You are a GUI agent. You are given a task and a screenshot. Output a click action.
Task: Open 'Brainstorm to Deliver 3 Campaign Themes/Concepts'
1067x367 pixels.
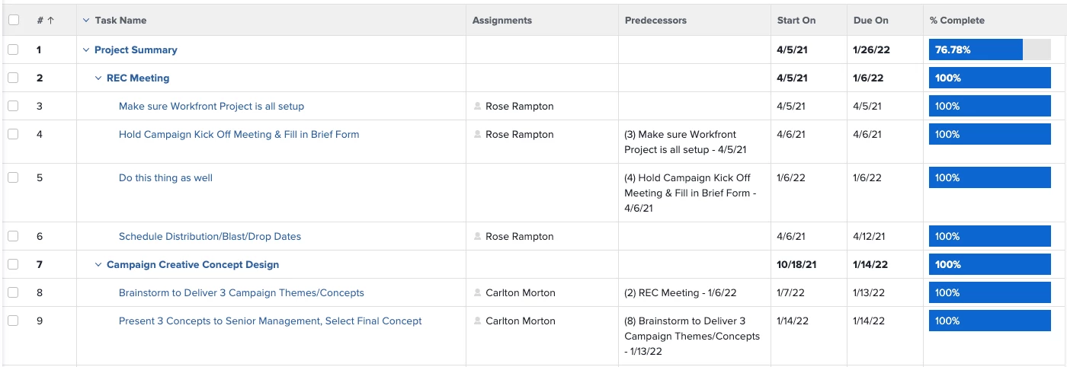(241, 293)
